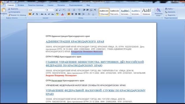Open the Разметка страницы tab
185x104 pixels.
click(x=36, y=5)
